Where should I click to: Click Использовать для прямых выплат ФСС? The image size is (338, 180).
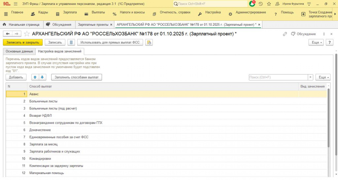tap(110, 43)
